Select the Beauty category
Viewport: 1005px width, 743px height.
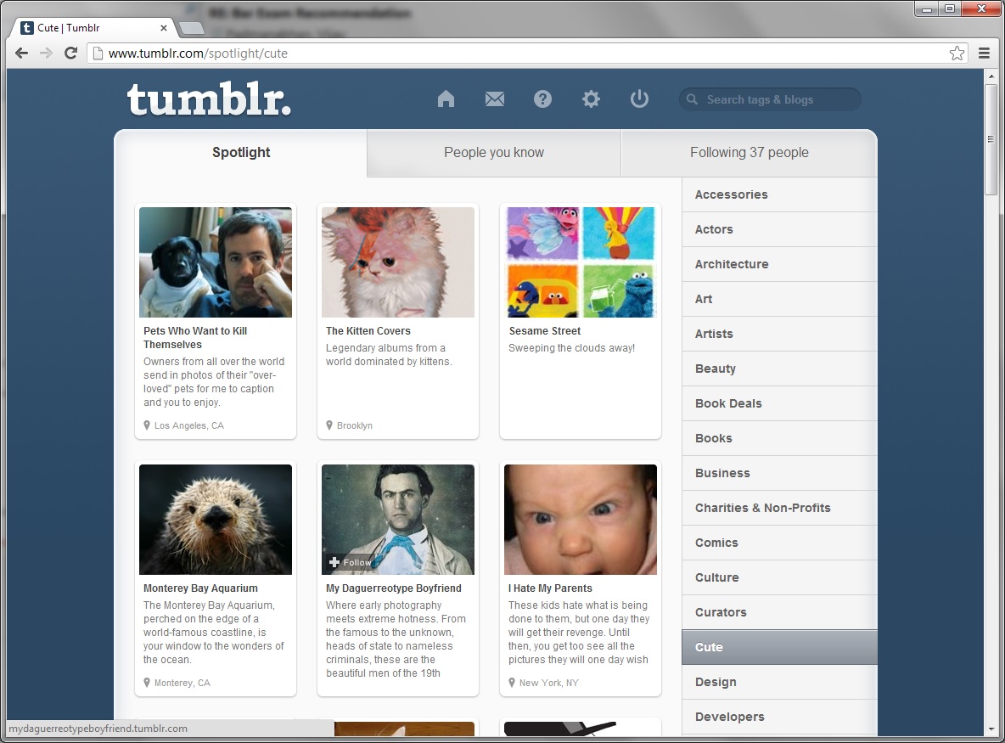(x=779, y=369)
